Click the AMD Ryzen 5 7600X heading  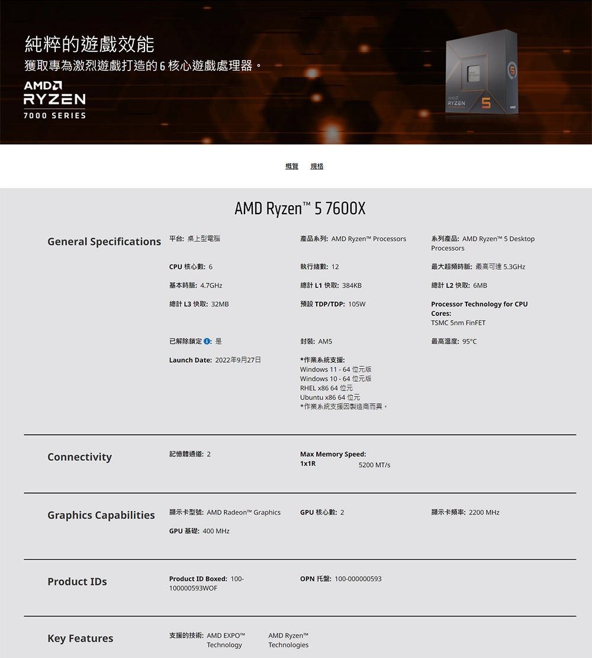click(300, 208)
